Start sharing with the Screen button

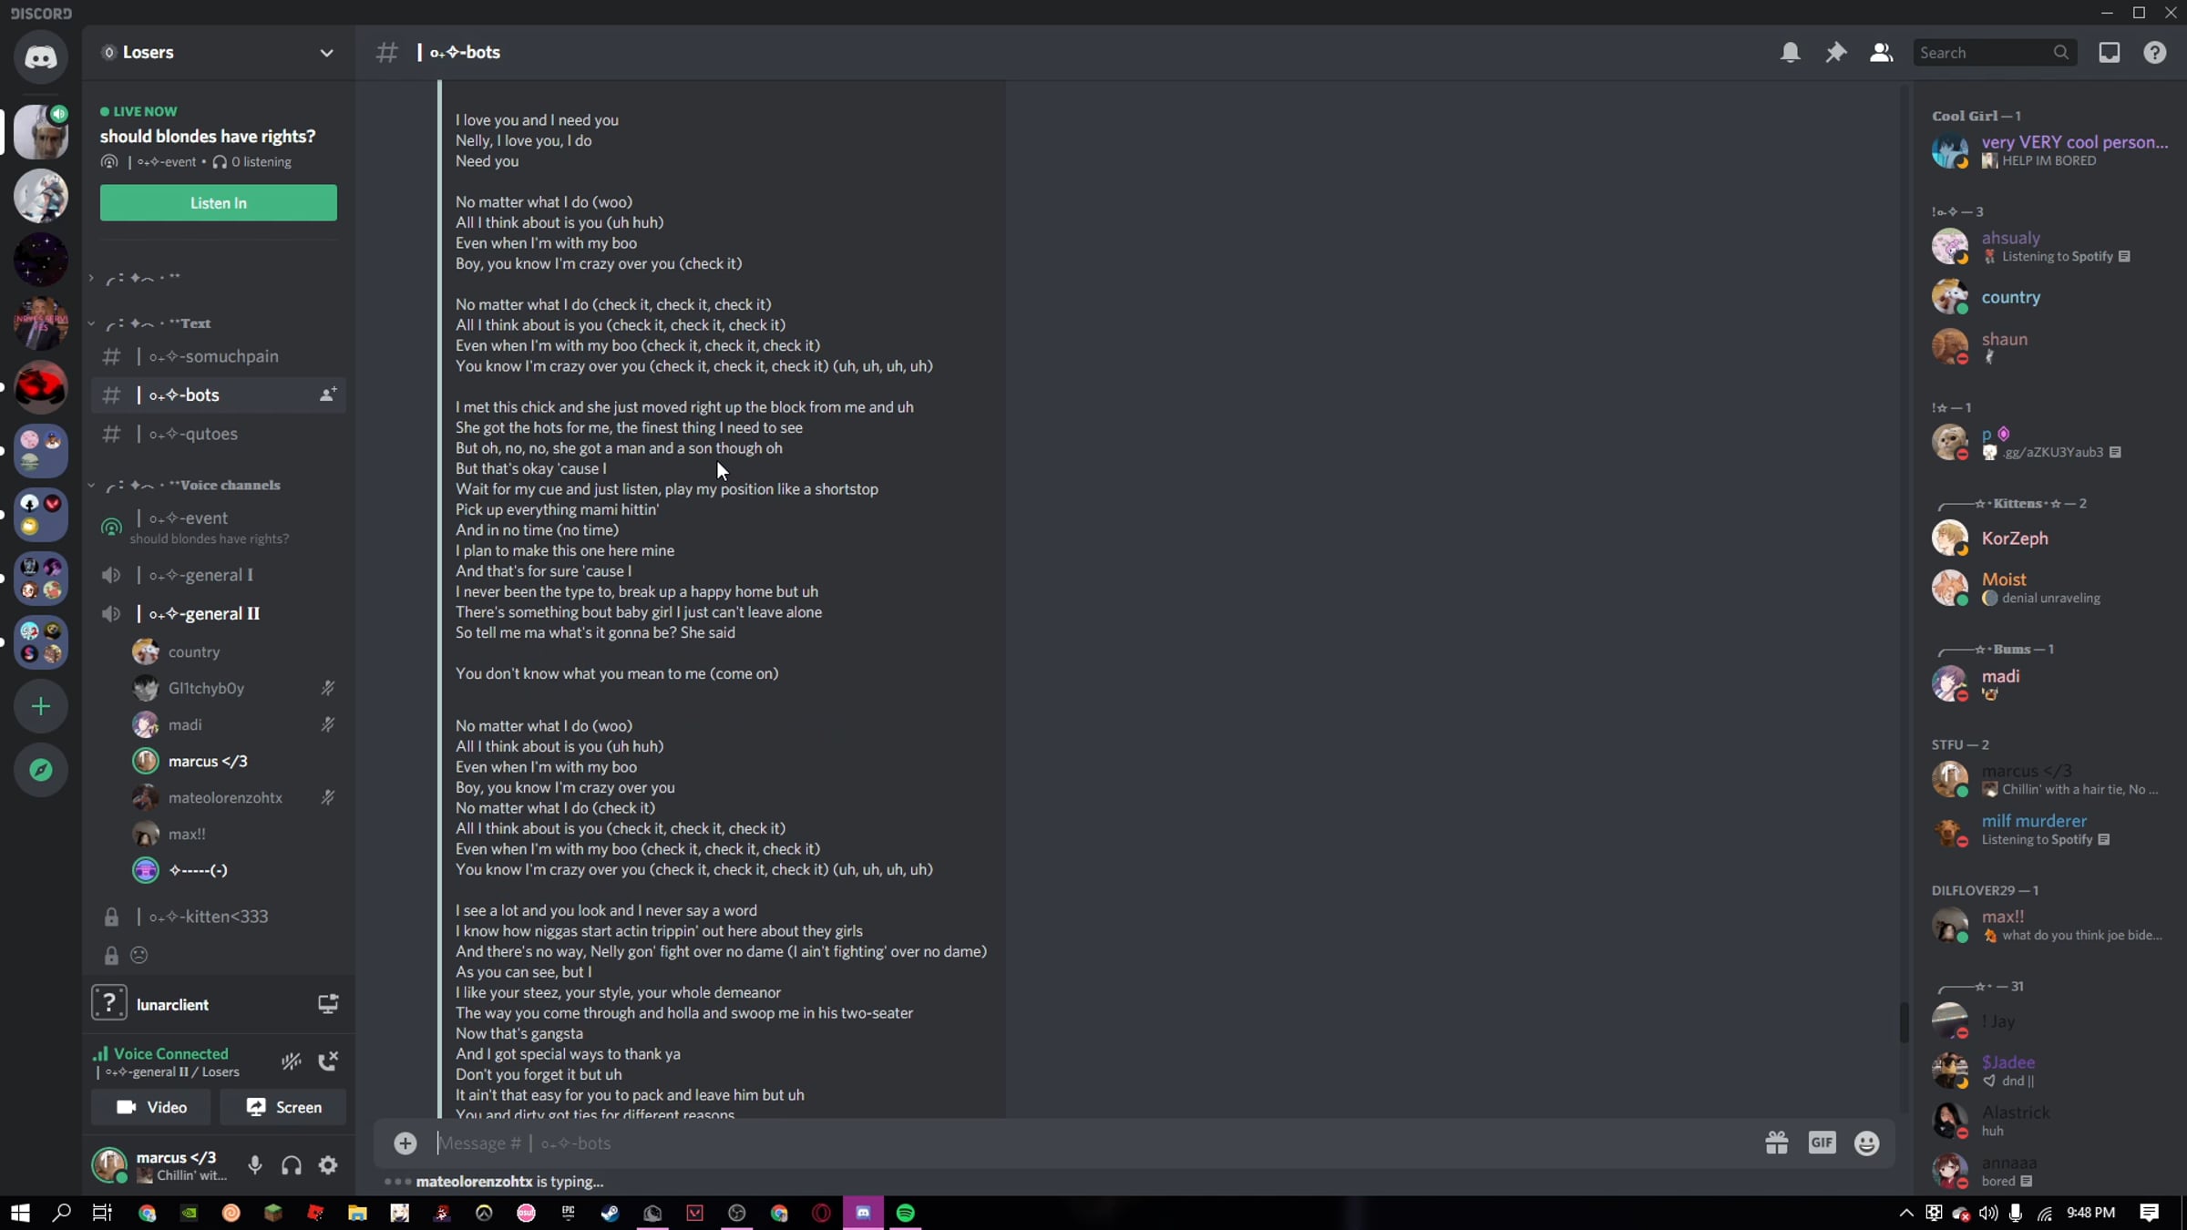coord(283,1107)
